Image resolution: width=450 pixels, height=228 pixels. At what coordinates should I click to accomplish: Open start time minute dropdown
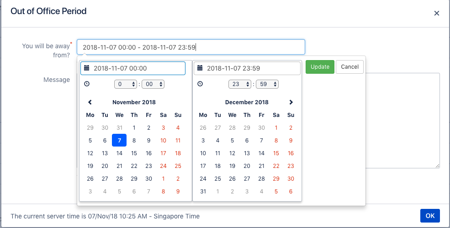[153, 84]
